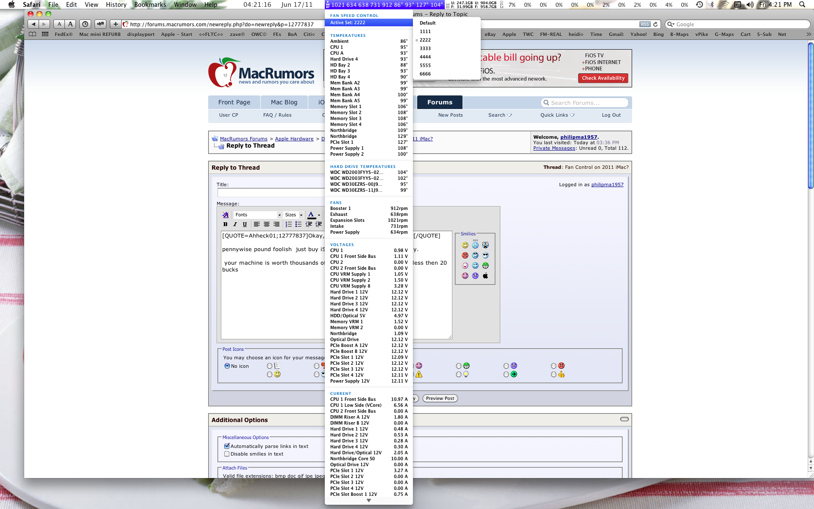
Task: Insert an ordered numbered list
Action: point(289,224)
